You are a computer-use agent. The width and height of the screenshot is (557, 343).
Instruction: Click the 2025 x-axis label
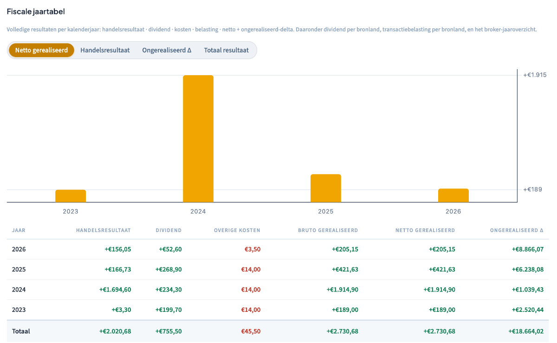click(326, 211)
